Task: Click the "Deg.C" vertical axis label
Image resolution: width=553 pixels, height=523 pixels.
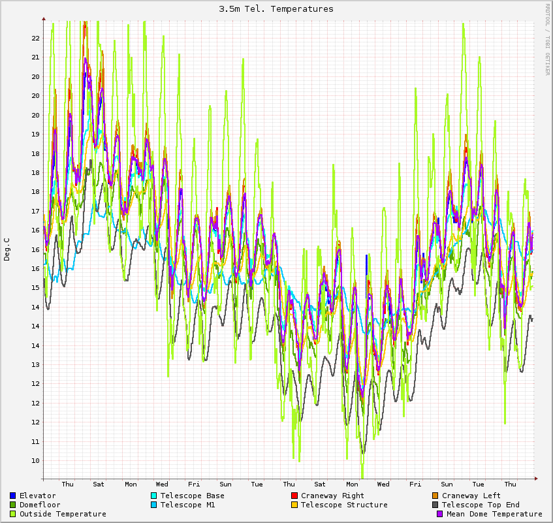Action: tap(7, 249)
